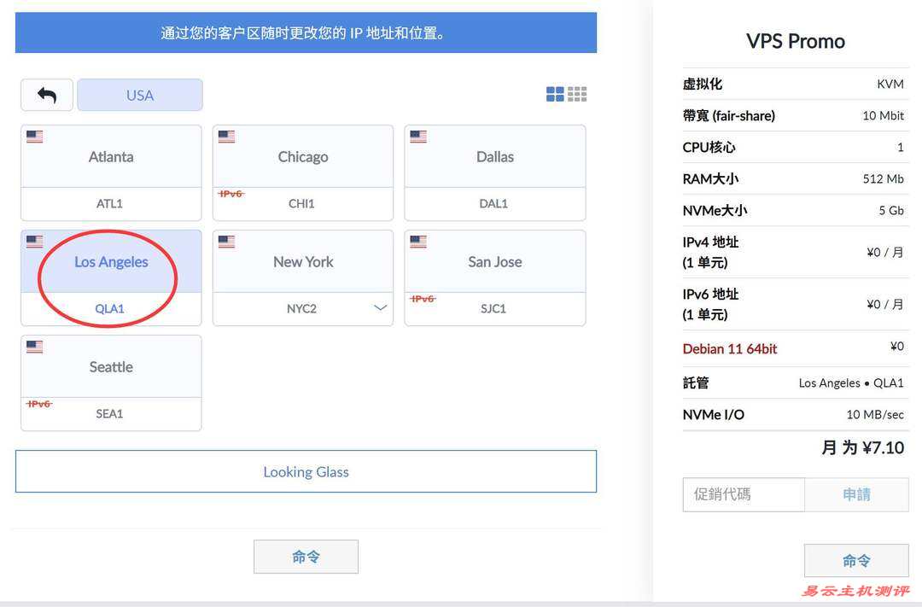Click the crossed-out IPv6 badge under Seattle
Image resolution: width=922 pixels, height=607 pixels.
(39, 404)
